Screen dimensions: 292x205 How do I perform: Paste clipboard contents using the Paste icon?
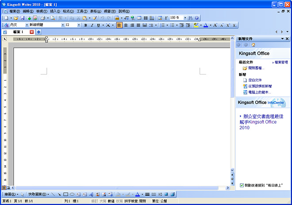coord(85,18)
